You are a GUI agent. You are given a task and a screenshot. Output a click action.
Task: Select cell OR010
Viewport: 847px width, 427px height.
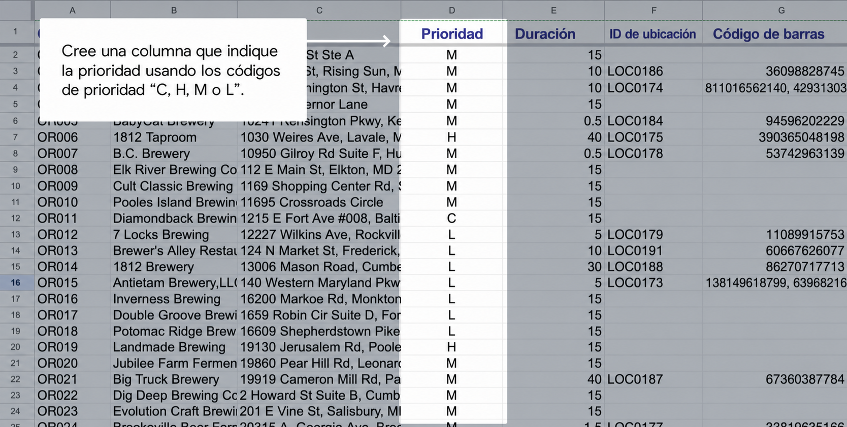click(x=73, y=202)
